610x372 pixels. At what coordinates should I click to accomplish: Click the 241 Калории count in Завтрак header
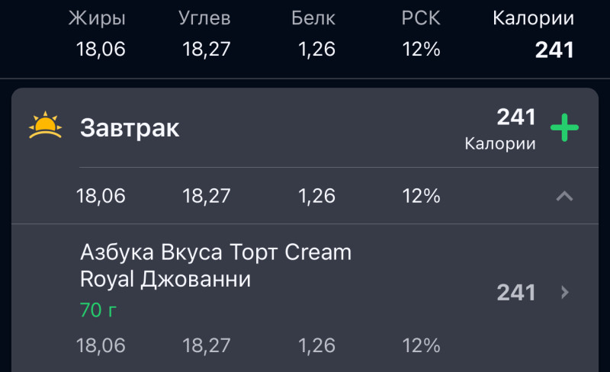coord(516,117)
